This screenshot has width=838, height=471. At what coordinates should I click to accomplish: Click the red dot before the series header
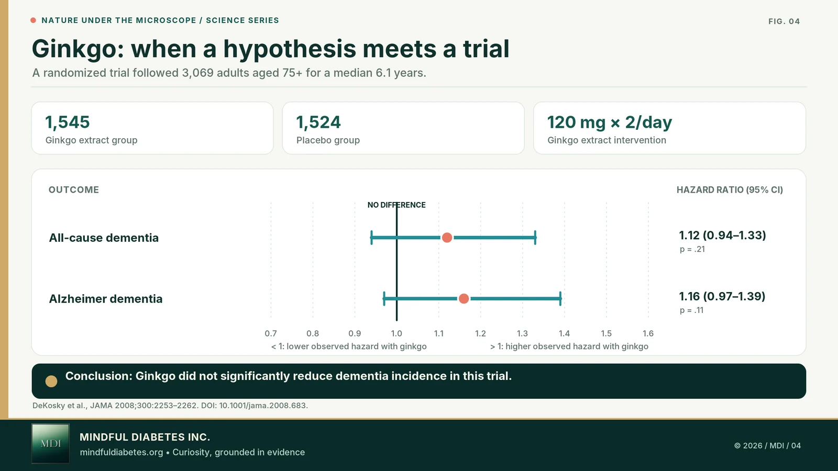pos(33,20)
